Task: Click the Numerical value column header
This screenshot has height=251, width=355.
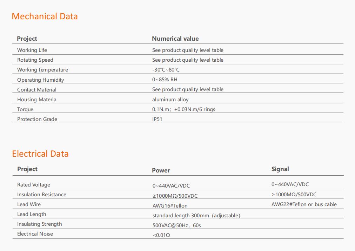Action: [175, 39]
